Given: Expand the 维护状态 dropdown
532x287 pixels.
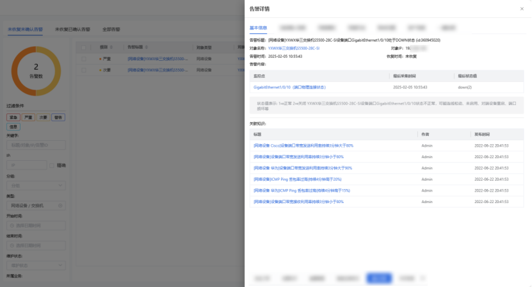Looking at the screenshot, I should pyautogui.click(x=35, y=265).
